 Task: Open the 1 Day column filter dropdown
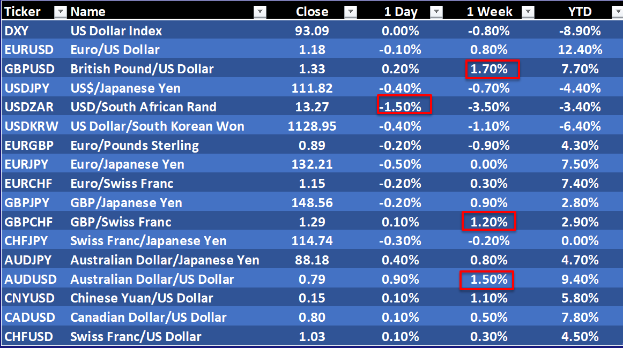click(x=437, y=12)
